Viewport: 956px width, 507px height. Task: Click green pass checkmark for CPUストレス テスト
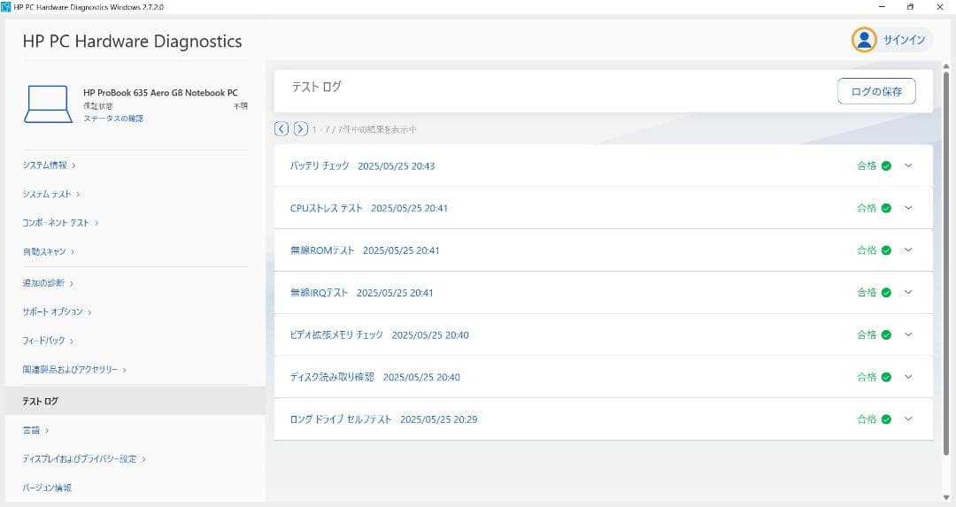886,208
